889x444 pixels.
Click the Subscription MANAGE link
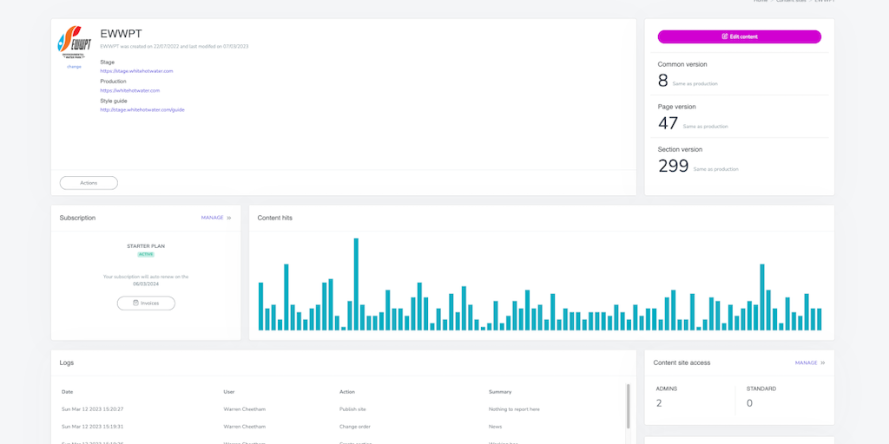[212, 218]
